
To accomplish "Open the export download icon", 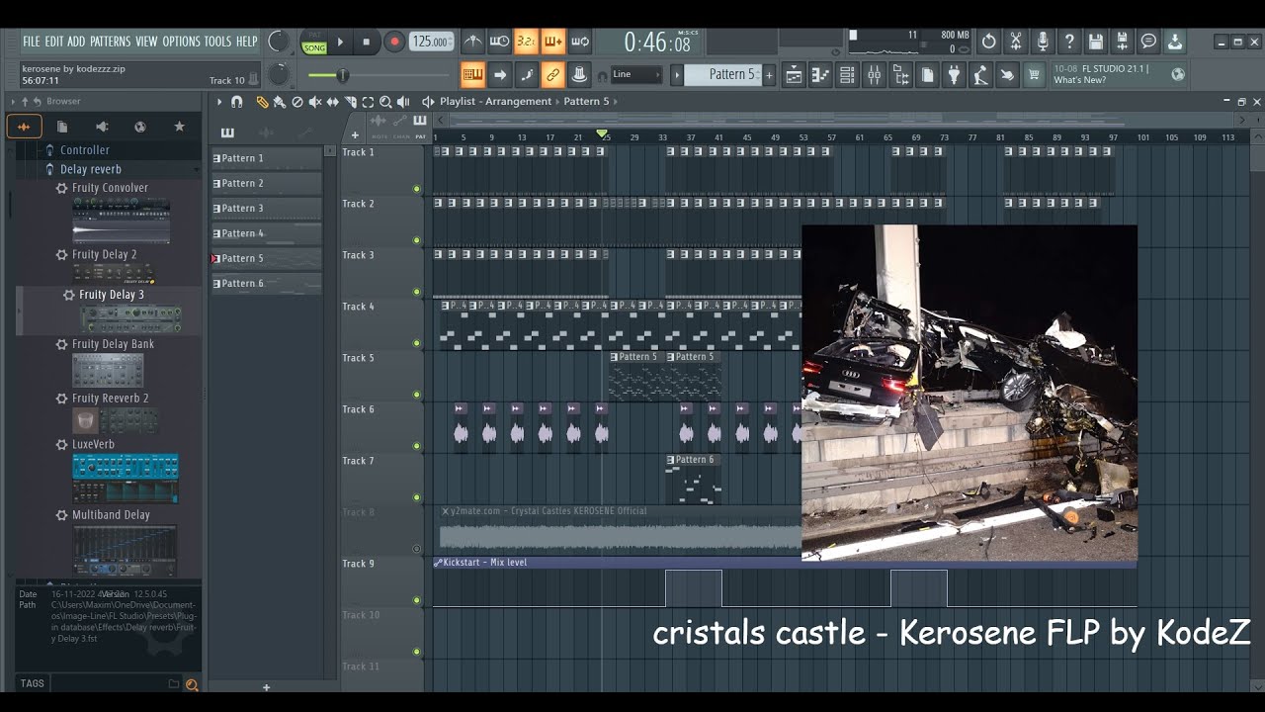I will pos(1175,42).
